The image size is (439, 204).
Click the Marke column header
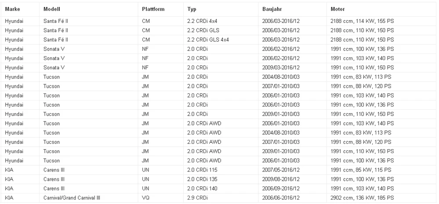point(13,9)
